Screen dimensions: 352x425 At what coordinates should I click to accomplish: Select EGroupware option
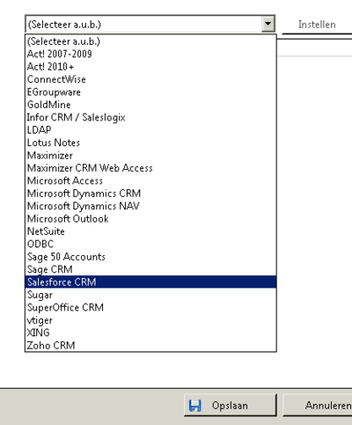150,92
